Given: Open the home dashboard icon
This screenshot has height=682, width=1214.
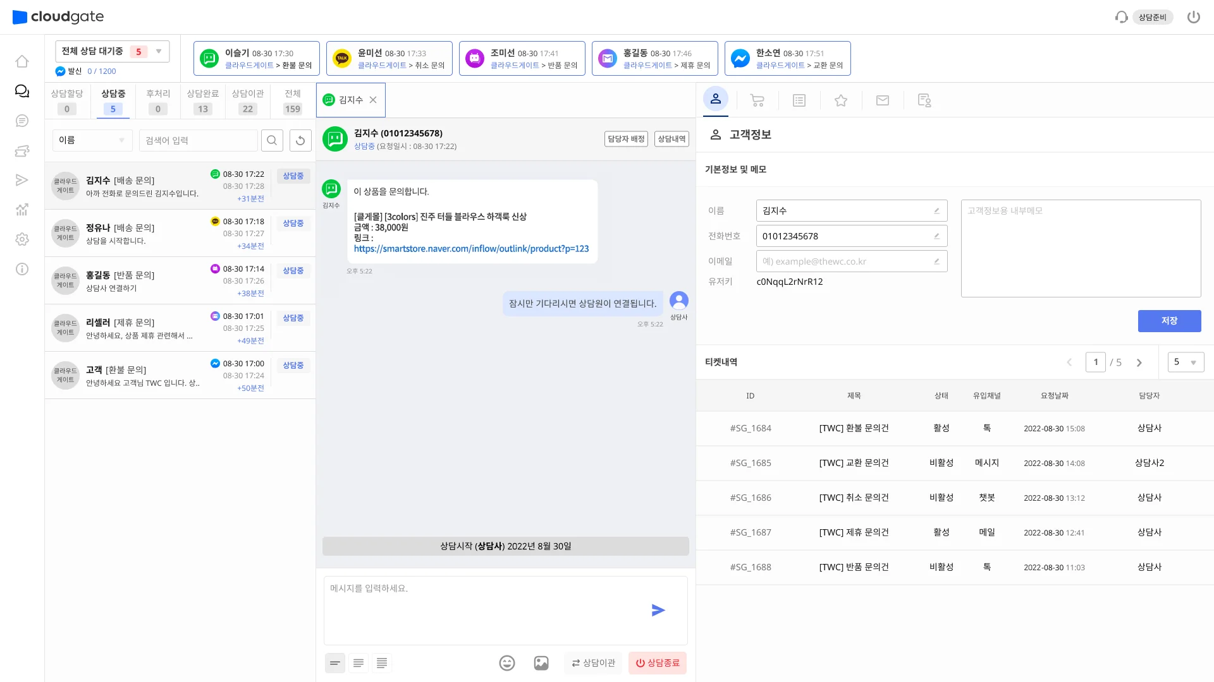Looking at the screenshot, I should (x=21, y=61).
